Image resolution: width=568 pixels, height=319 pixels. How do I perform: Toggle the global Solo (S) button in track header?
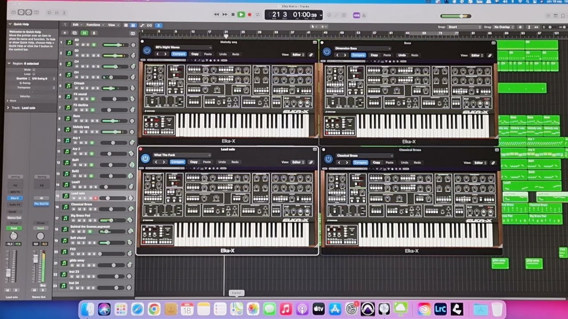(94, 33)
